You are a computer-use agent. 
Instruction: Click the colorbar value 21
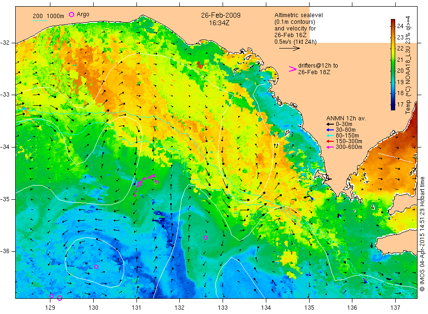[x=400, y=59]
